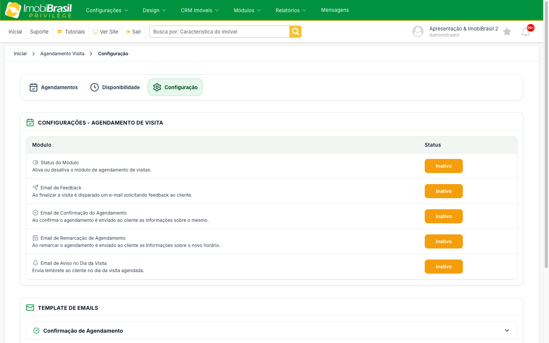Open the Relatórios dropdown menu
This screenshot has width=549, height=343.
click(x=291, y=10)
